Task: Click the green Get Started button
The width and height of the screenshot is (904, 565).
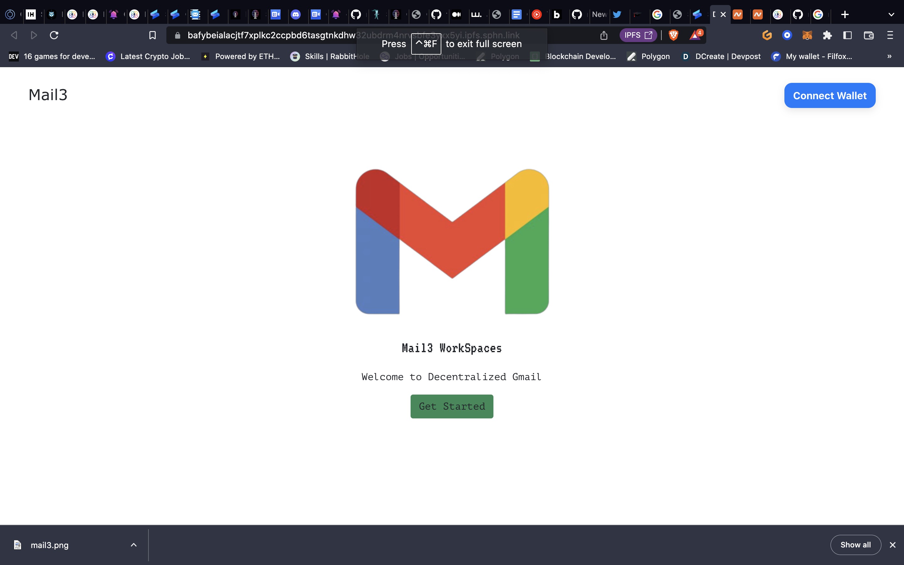Action: tap(452, 406)
